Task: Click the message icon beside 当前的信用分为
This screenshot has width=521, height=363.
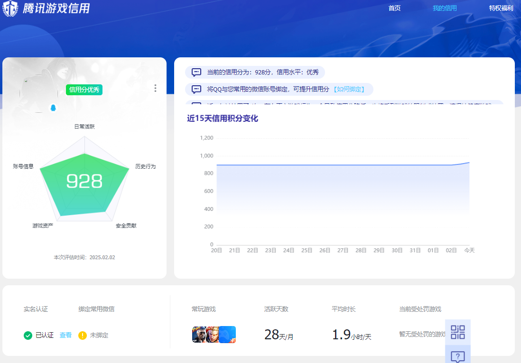Action: (x=196, y=73)
